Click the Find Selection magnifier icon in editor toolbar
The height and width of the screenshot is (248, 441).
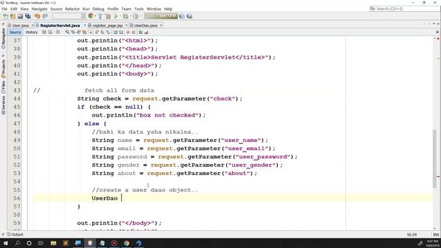tap(68, 32)
